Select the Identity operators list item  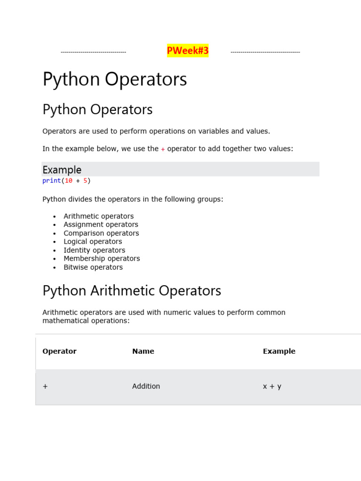click(94, 250)
